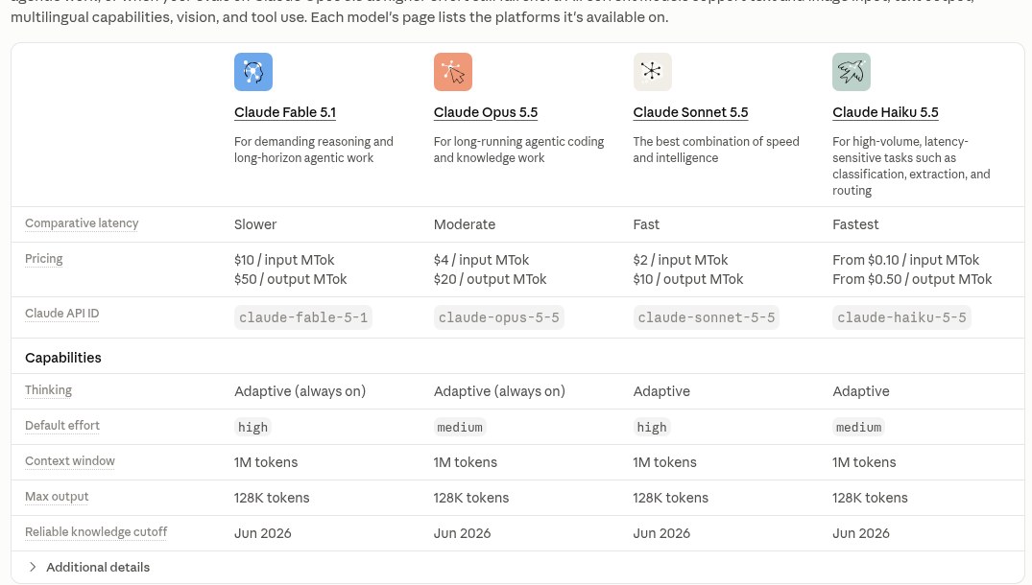Open the Claude Sonnet 5.5 model link
Image resolution: width=1032 pixels, height=585 pixels.
pyautogui.click(x=690, y=112)
